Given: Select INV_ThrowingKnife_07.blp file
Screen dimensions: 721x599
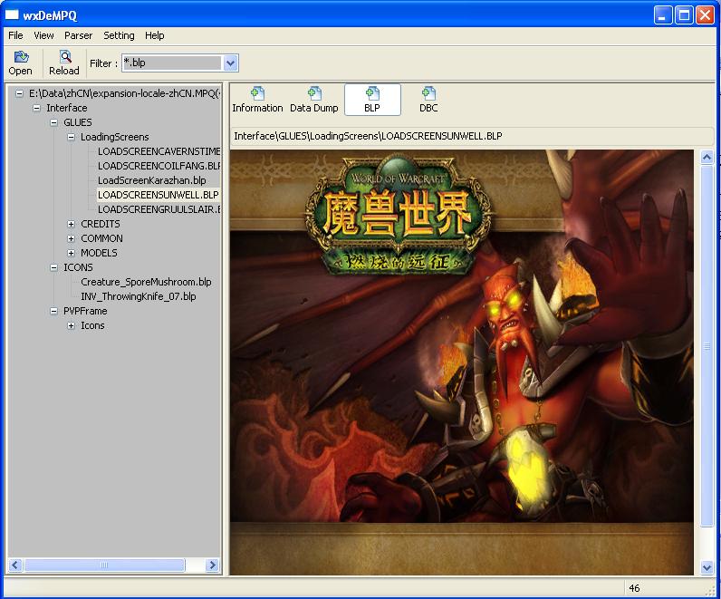Looking at the screenshot, I should pyautogui.click(x=139, y=296).
